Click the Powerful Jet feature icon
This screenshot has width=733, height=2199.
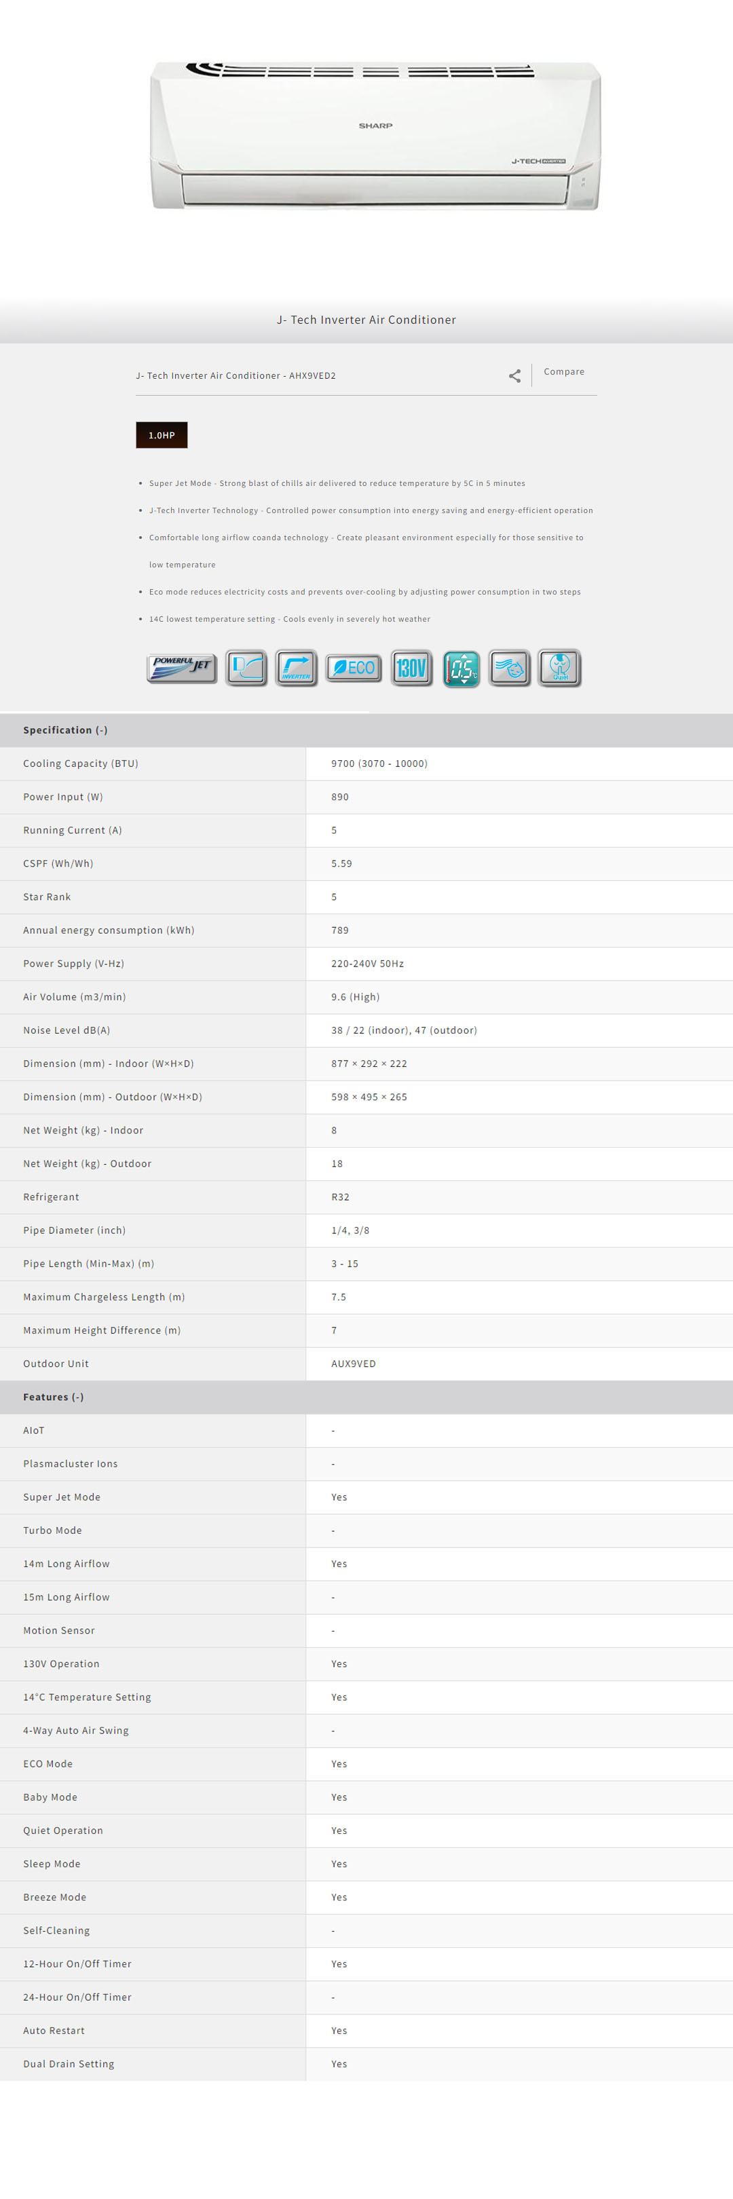[182, 668]
